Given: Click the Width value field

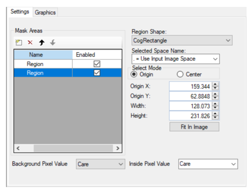Looking at the screenshot, I should point(190,106).
